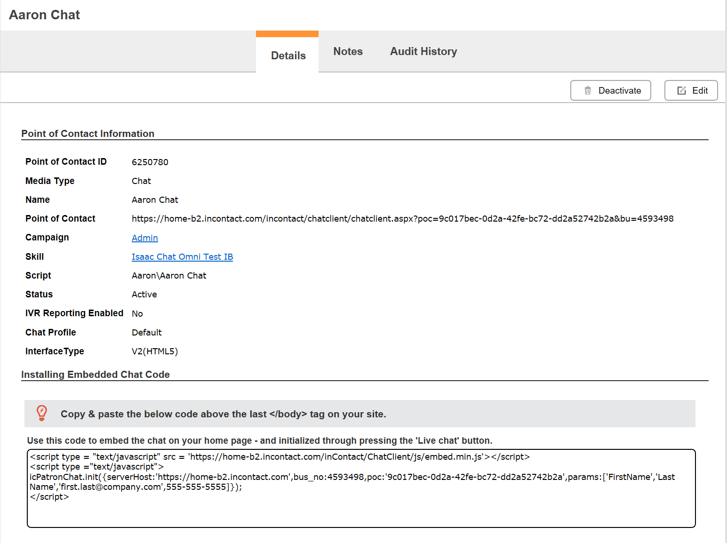Click the IVR Reporting Enabled value No
Screen dimensions: 727x543
137,313
